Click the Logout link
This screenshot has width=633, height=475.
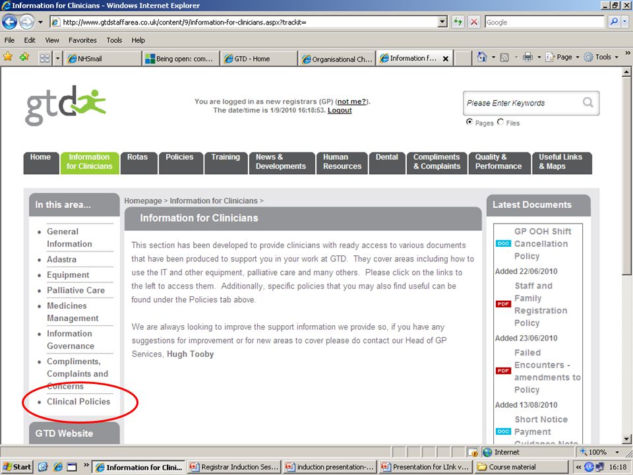point(340,110)
